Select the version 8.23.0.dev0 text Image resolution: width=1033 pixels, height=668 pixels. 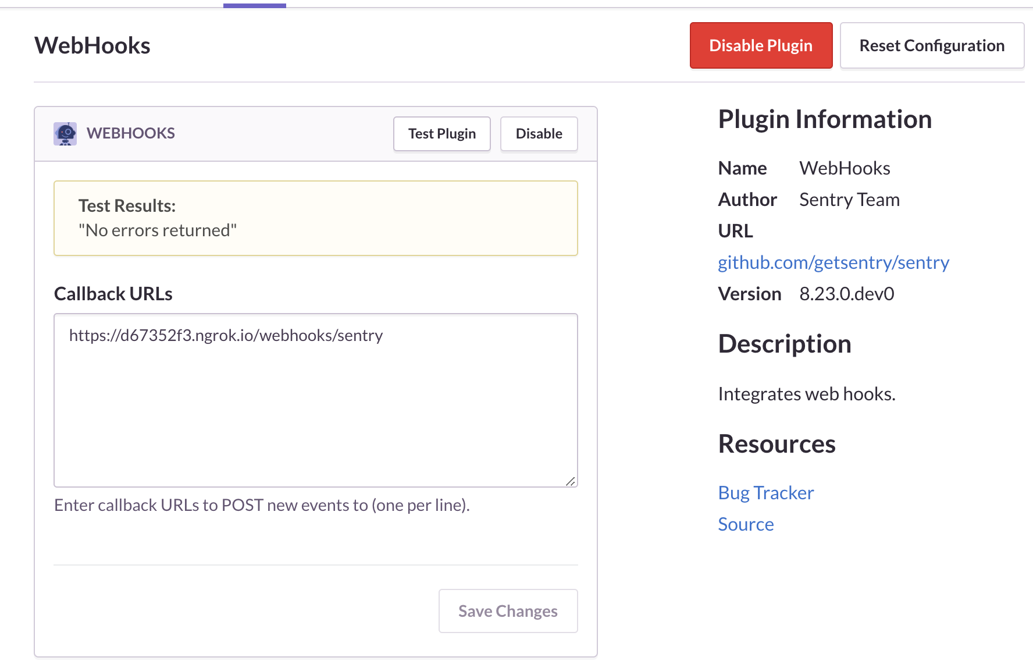coord(847,294)
